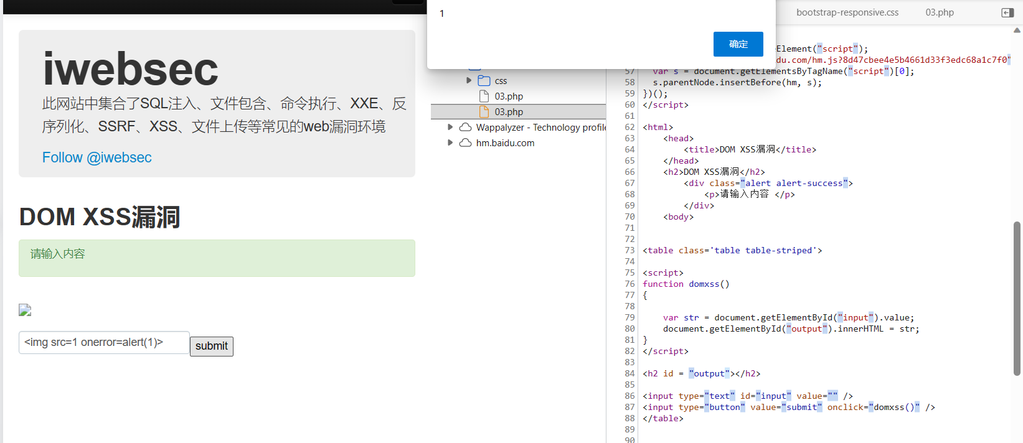Expand the Wappalyzer - Technology profile node
The image size is (1023, 443).
(450, 127)
